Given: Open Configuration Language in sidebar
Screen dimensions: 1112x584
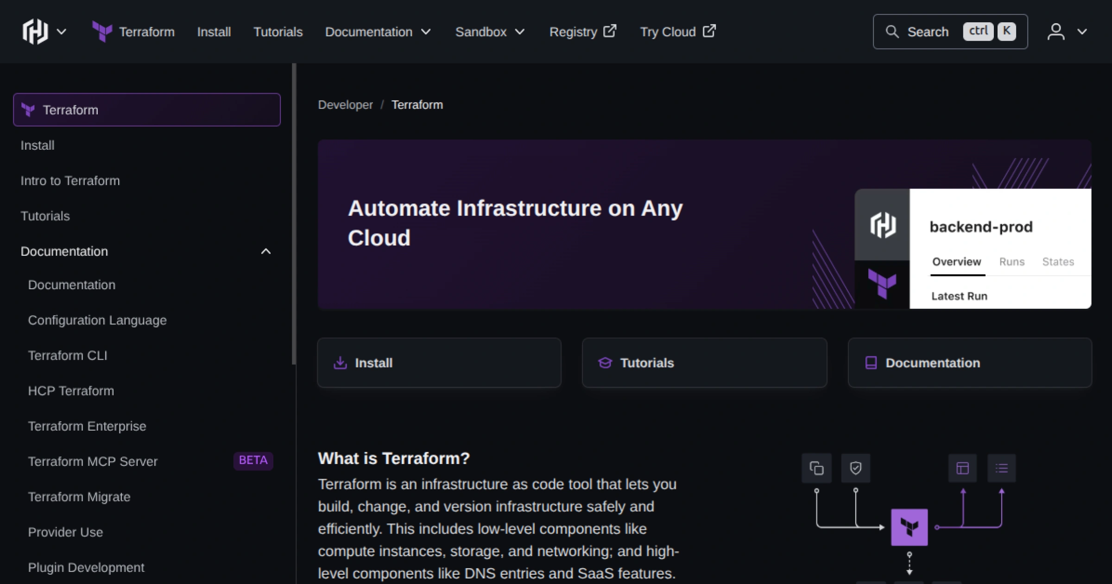Looking at the screenshot, I should [97, 320].
